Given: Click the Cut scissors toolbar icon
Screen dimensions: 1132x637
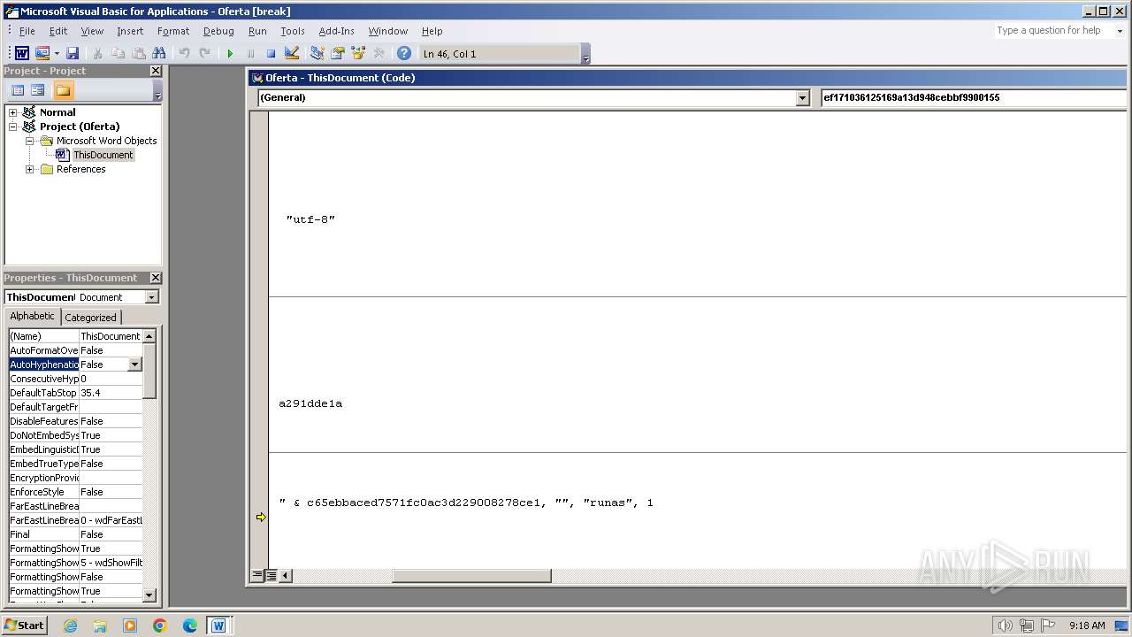Looking at the screenshot, I should point(97,53).
